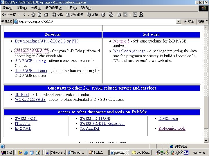Image resolution: width=209 pixels, height=156 pixels.
Task: Click the Mail toolbar icon
Action: coord(111,15)
